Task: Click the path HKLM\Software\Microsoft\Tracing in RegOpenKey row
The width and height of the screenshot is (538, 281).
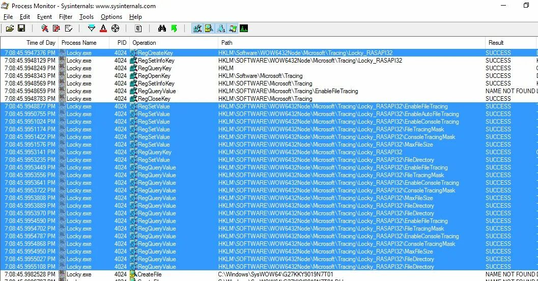Action: [261, 76]
